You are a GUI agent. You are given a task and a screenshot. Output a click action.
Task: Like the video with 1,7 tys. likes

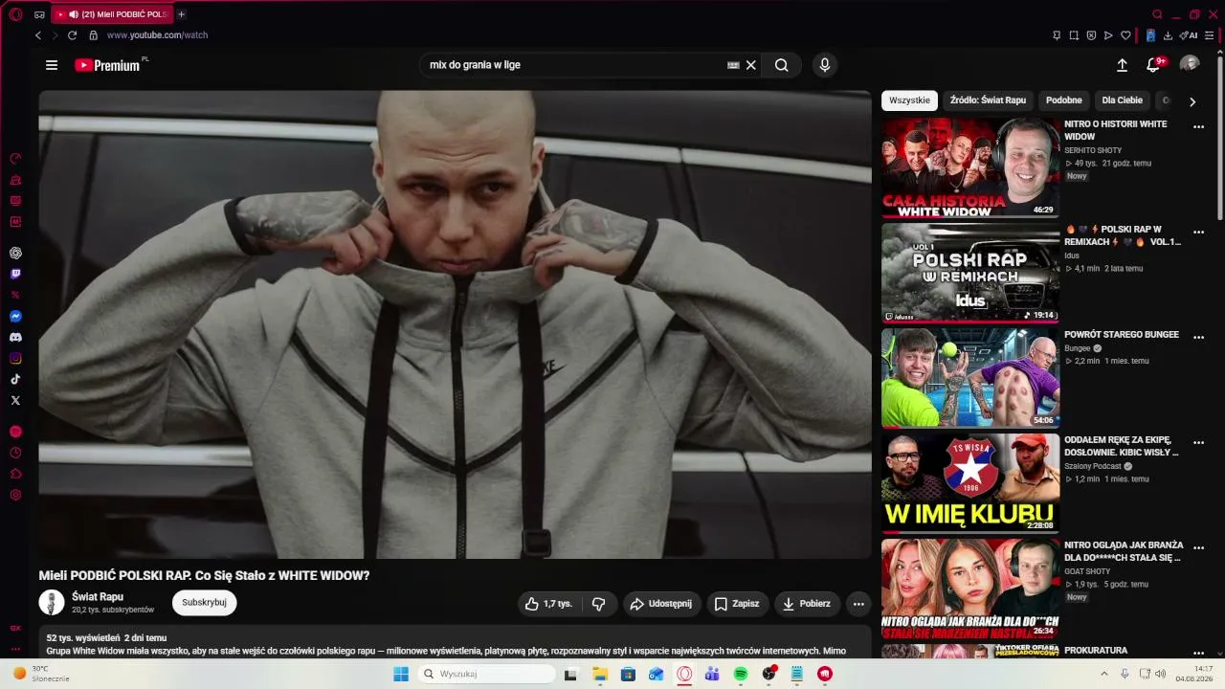547,604
